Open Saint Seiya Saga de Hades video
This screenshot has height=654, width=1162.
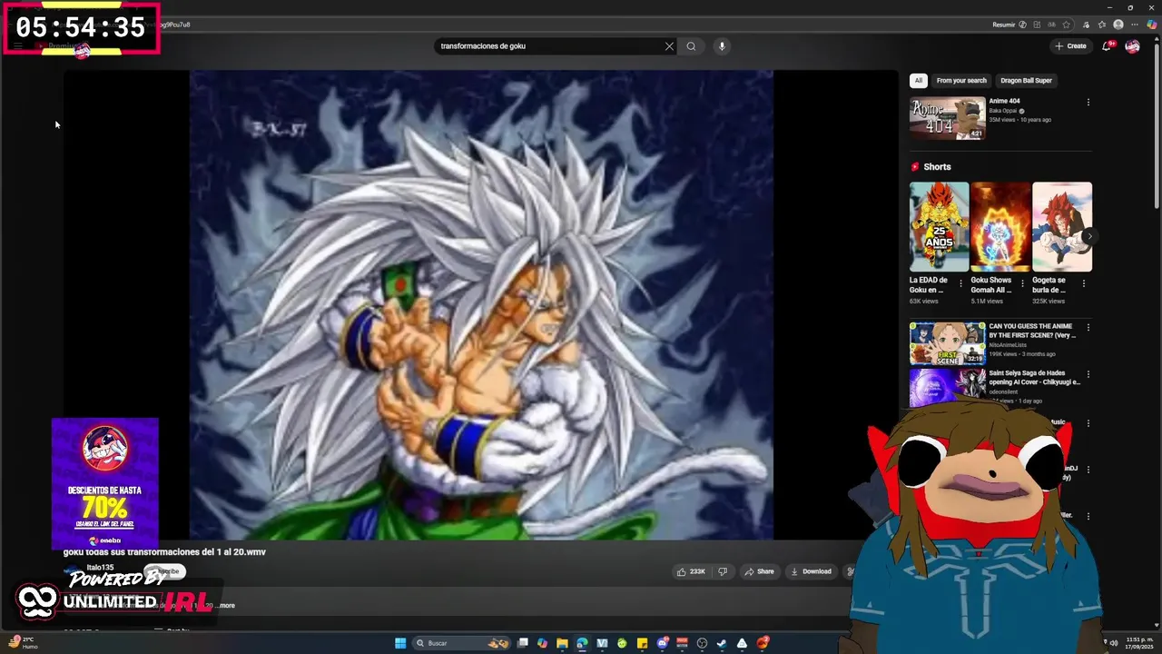click(x=947, y=388)
